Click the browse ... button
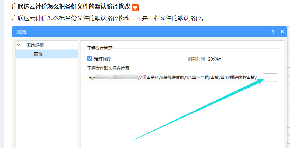Screen dimensions: 297x148 (x=270, y=78)
